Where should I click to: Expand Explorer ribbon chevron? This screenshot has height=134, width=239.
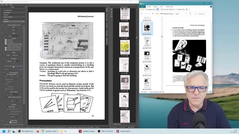(x=208, y=7)
